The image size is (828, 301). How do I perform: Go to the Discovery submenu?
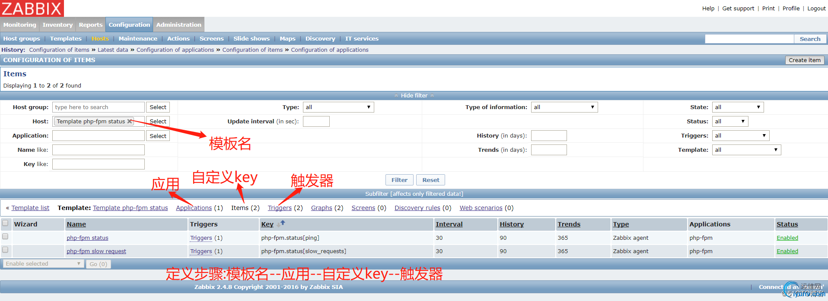click(x=320, y=38)
